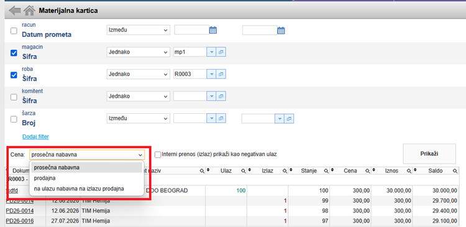
Task: Open lookup window icon for komitent Šifra
Action: [x=221, y=96]
